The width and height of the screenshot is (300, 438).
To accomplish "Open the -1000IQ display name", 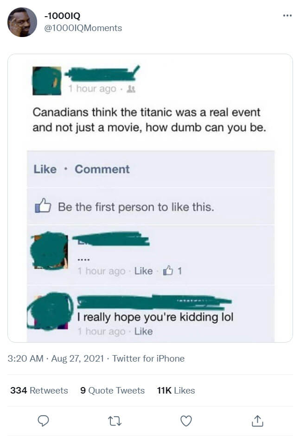I will click(62, 16).
